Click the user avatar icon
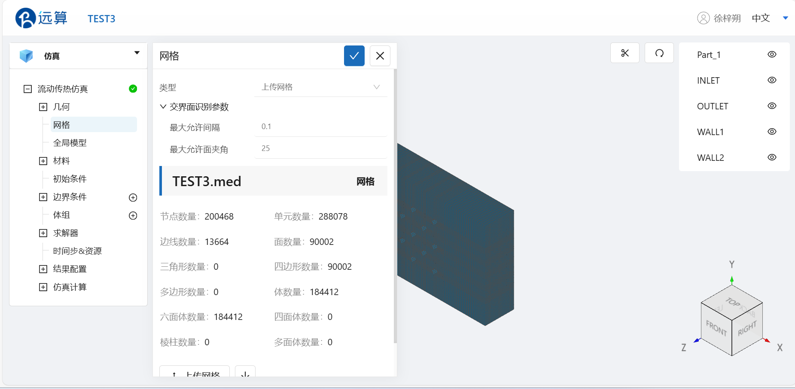The image size is (795, 389). (x=704, y=18)
